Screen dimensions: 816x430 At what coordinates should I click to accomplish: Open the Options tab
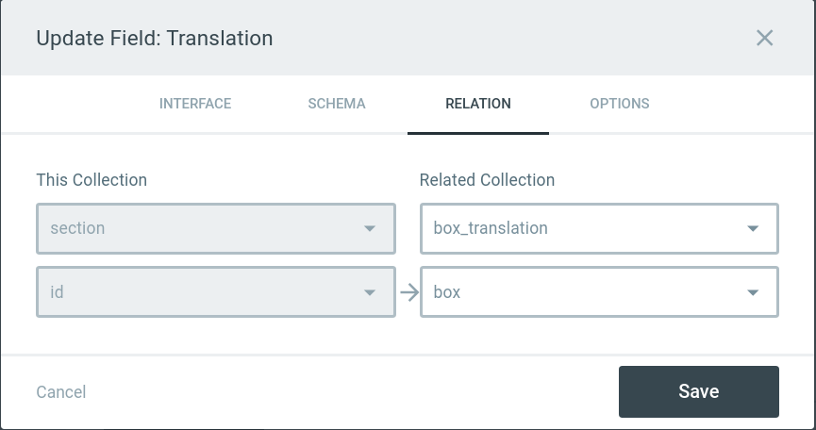coord(620,104)
